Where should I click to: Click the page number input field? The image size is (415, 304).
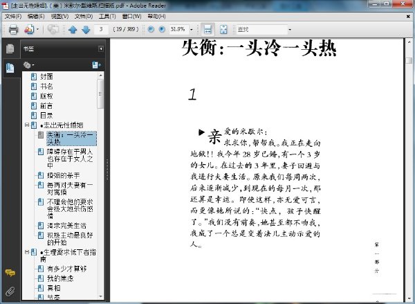(x=101, y=29)
